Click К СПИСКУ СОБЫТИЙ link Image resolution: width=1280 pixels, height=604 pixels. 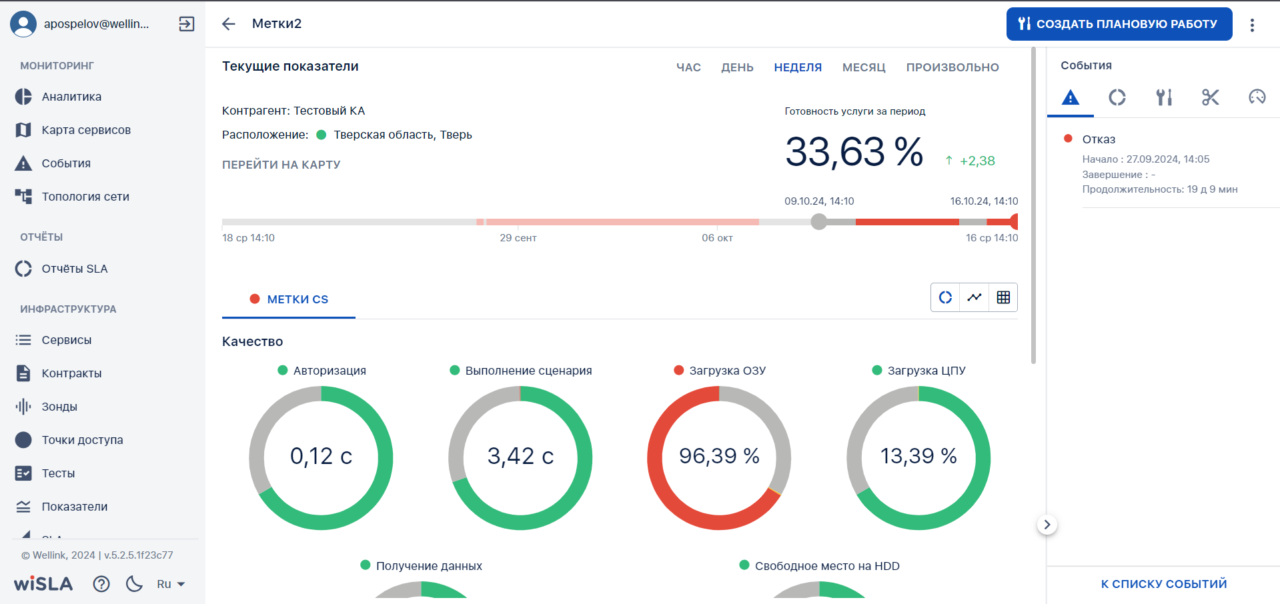pyautogui.click(x=1164, y=584)
